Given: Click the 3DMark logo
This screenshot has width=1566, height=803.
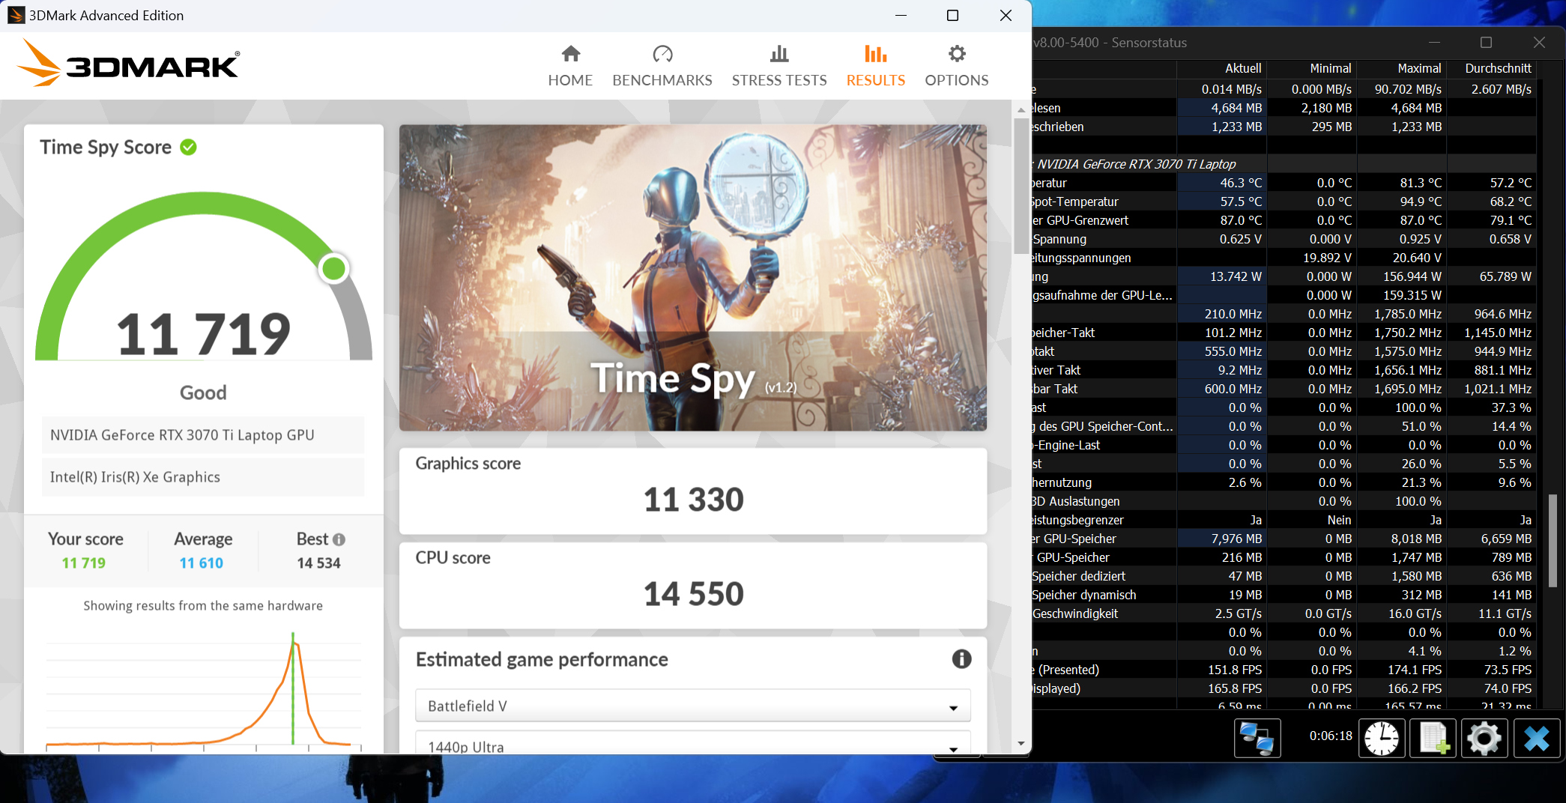Looking at the screenshot, I should tap(128, 63).
